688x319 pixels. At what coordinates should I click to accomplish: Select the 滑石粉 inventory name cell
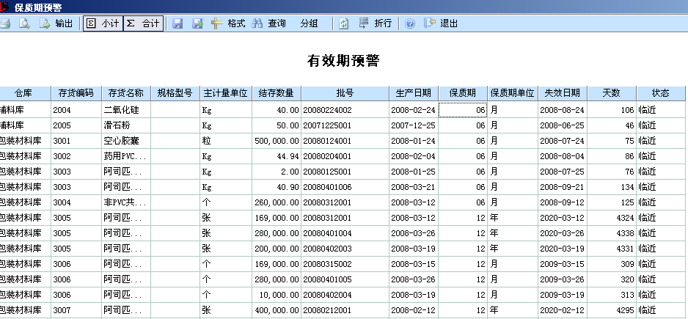click(126, 125)
